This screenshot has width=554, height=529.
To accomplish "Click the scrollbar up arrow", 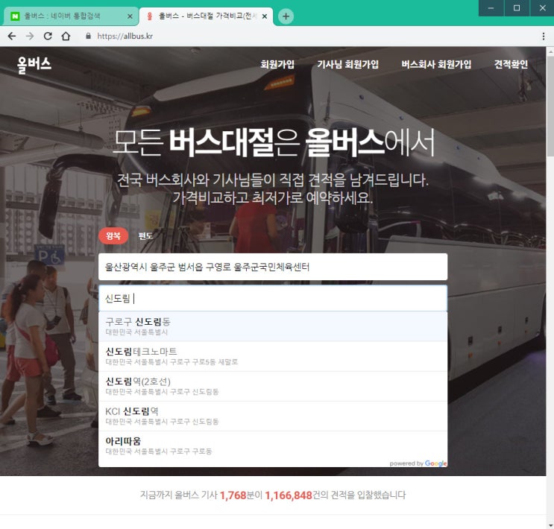I will pyautogui.click(x=550, y=51).
